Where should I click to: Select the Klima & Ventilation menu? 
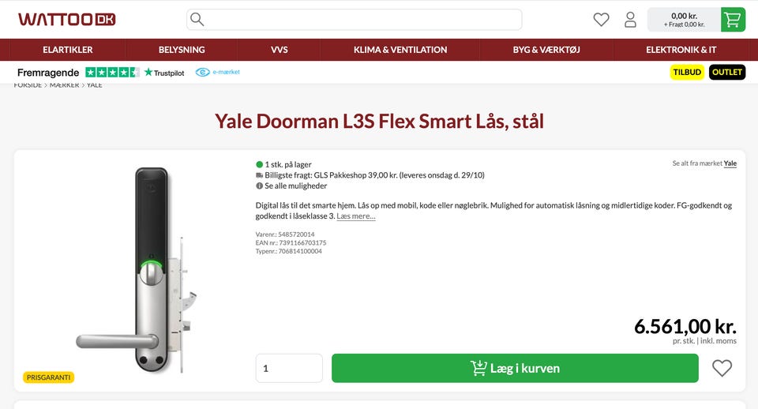coord(400,50)
